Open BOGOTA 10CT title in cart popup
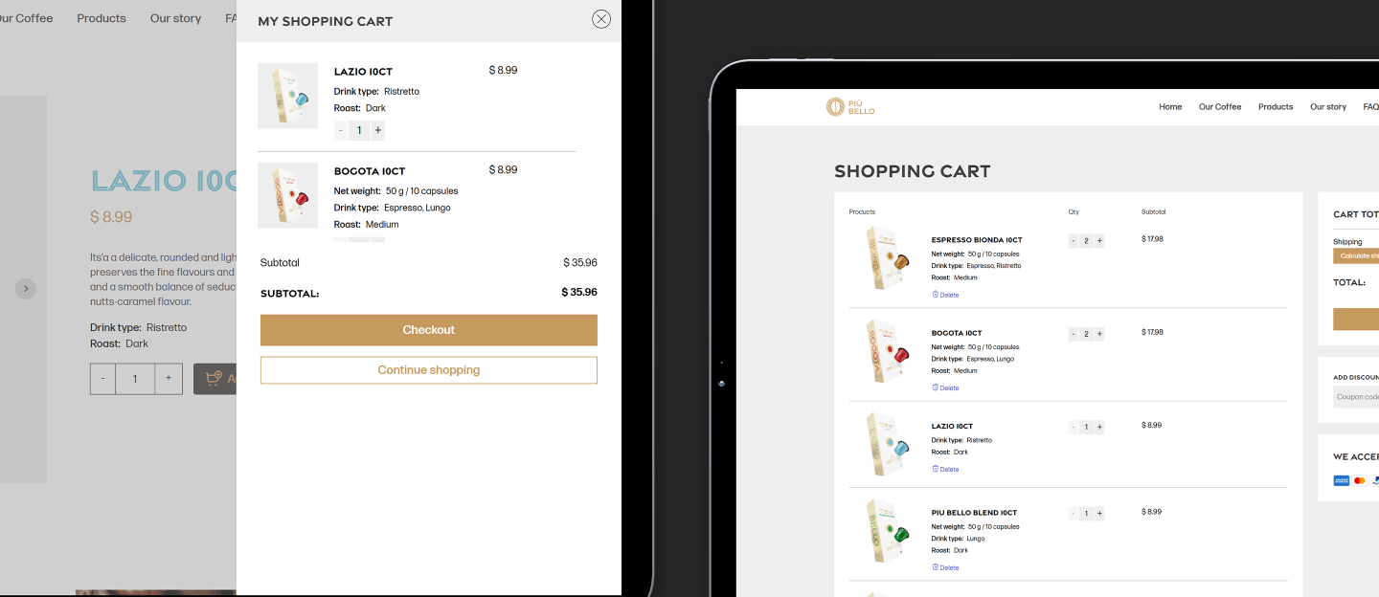This screenshot has width=1379, height=597. 370,171
